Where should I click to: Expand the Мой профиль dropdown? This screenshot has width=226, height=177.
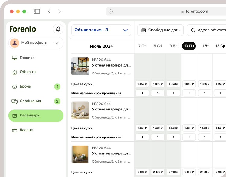[57, 43]
